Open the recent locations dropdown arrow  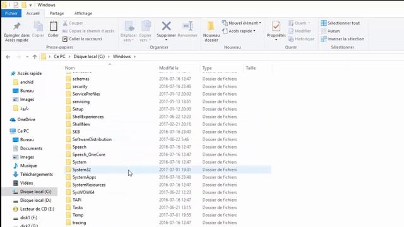27,57
